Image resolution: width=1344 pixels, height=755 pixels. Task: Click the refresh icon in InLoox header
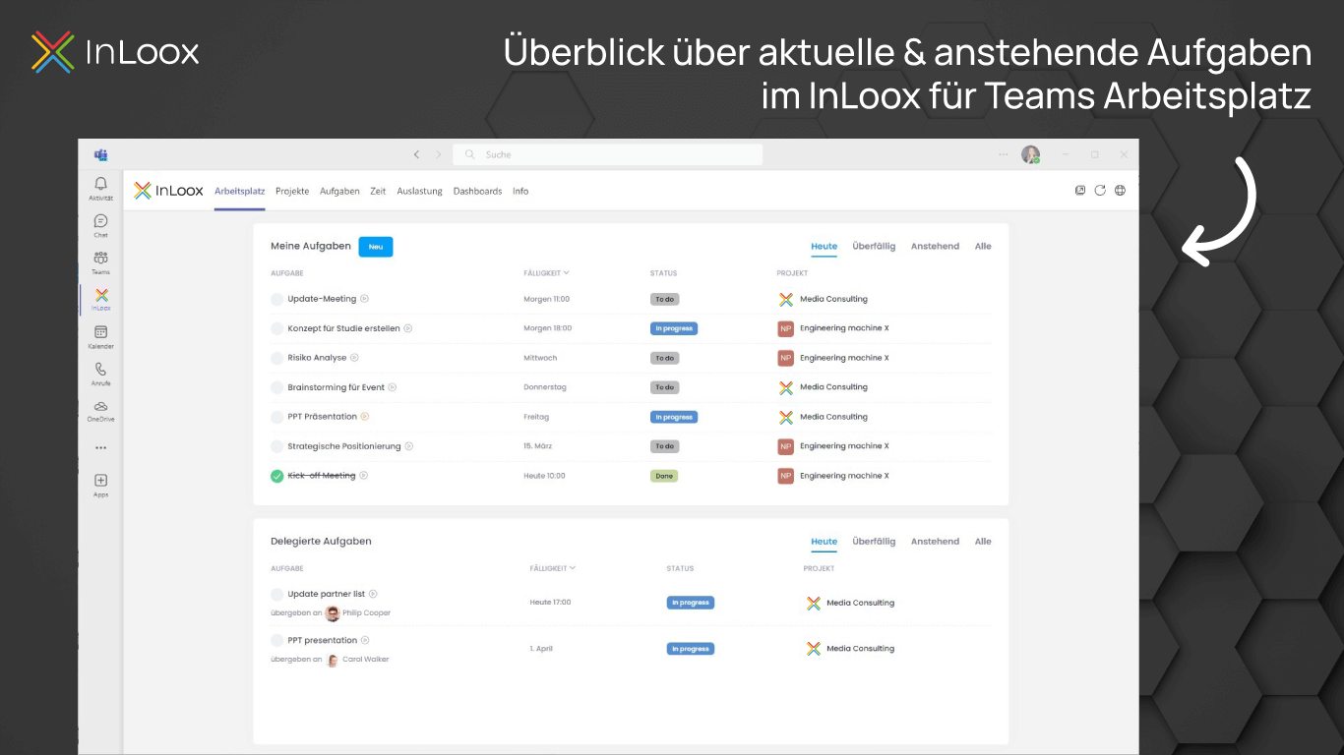pos(1100,191)
